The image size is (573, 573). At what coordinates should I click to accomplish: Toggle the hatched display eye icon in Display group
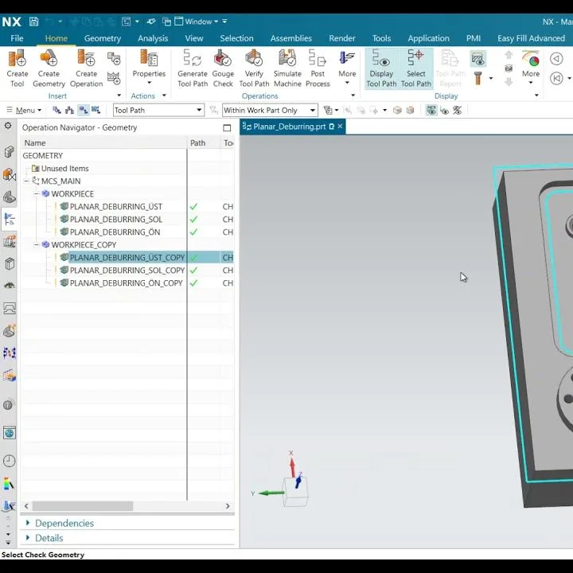477,58
